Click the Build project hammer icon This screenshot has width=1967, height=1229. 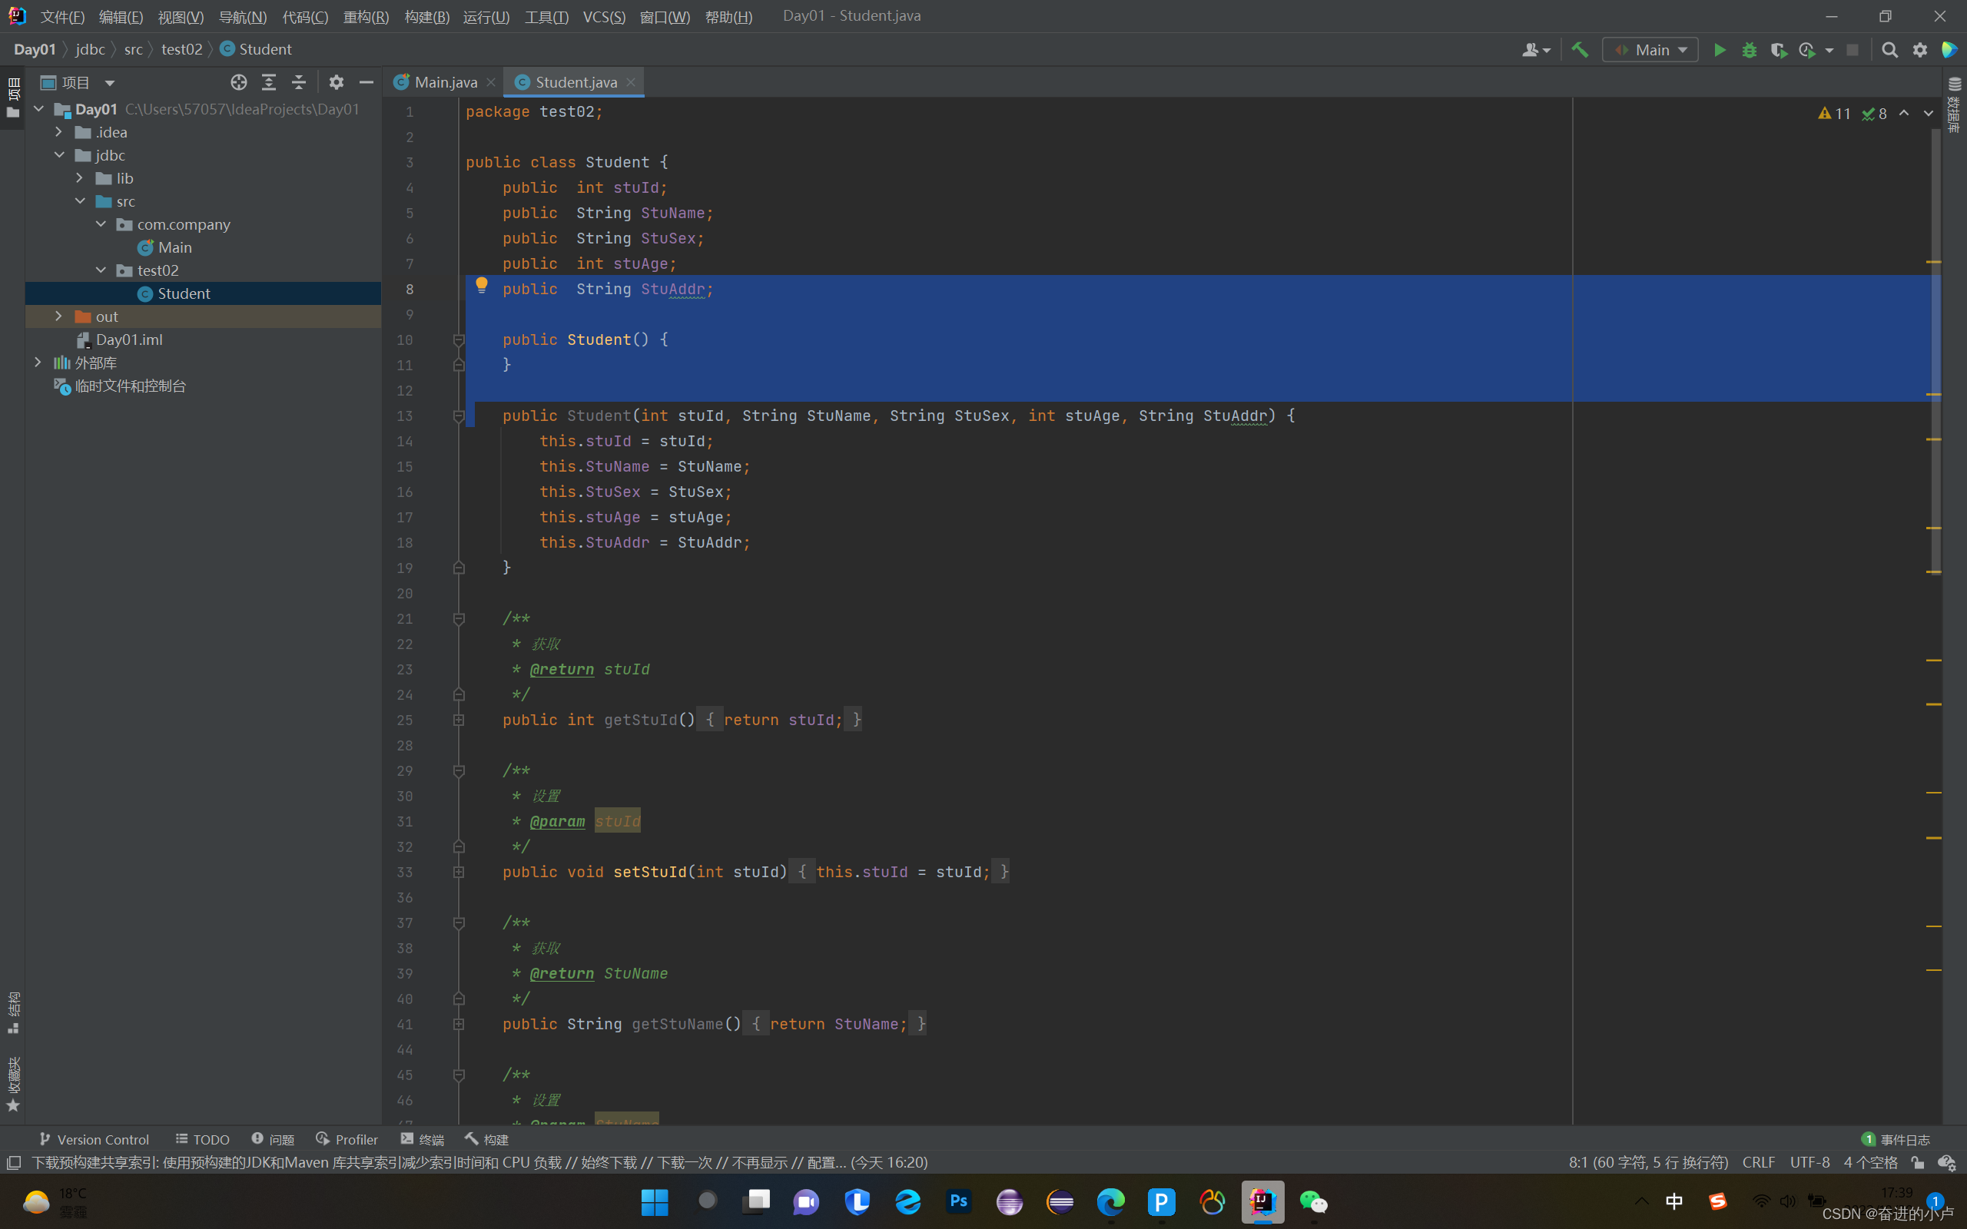coord(1579,50)
